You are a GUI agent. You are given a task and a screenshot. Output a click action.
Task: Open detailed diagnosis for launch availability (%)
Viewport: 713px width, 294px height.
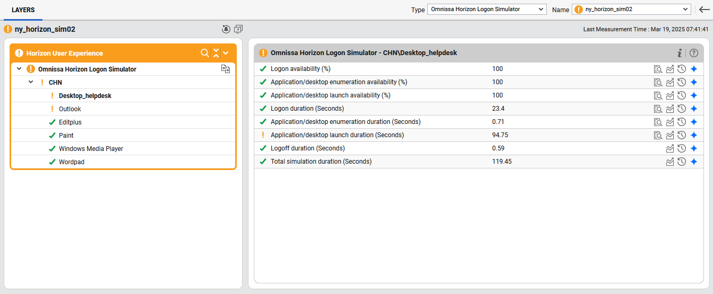(x=658, y=95)
